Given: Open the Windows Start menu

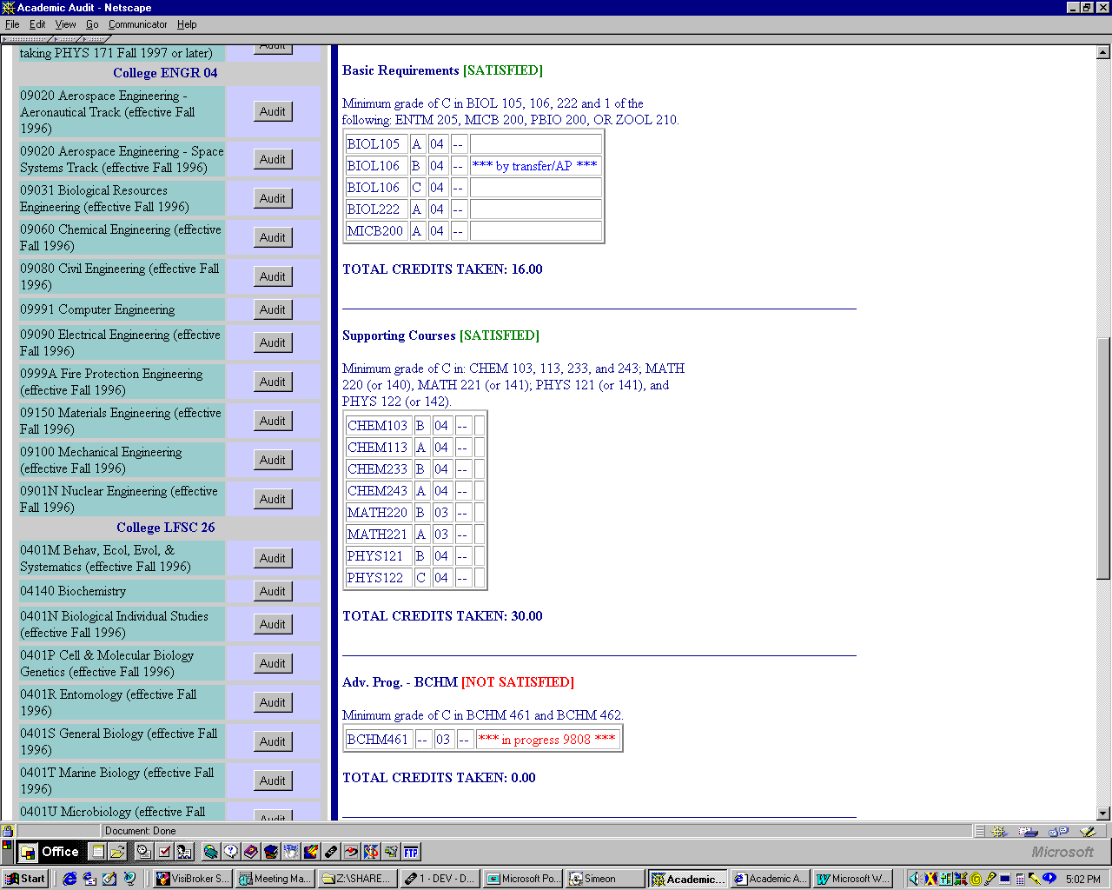Looking at the screenshot, I should (25, 879).
